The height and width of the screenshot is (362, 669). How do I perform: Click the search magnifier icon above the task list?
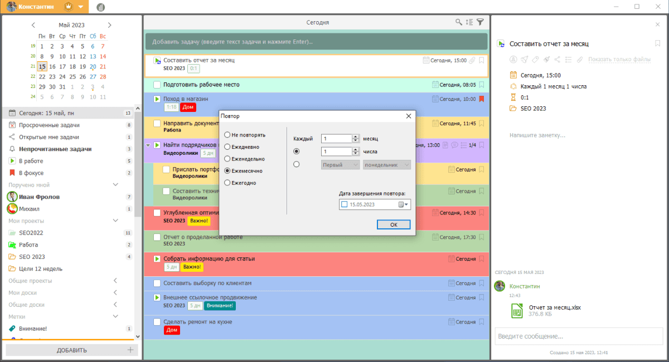pos(459,22)
